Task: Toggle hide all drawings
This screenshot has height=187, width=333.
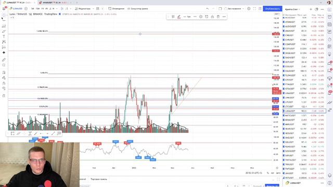Action: 4,88
